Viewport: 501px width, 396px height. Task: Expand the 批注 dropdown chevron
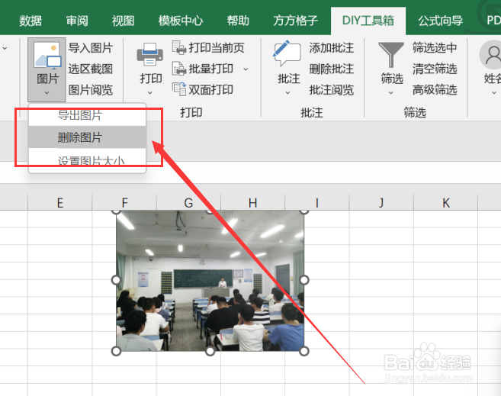click(x=287, y=92)
